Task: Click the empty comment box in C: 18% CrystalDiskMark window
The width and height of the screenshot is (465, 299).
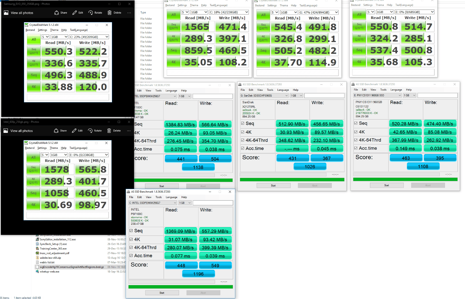Action: 208,73
